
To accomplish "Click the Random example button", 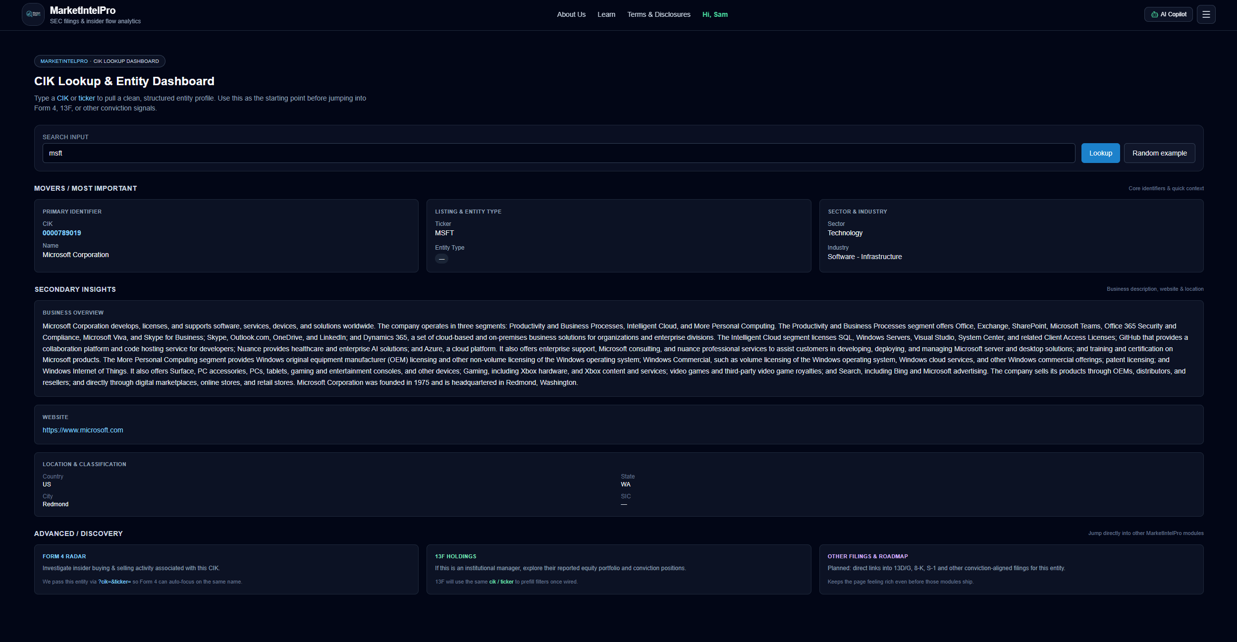I will click(1159, 153).
